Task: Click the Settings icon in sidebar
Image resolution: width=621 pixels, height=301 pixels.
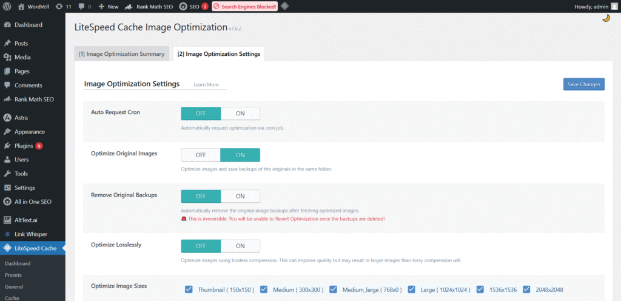Action: click(x=7, y=188)
